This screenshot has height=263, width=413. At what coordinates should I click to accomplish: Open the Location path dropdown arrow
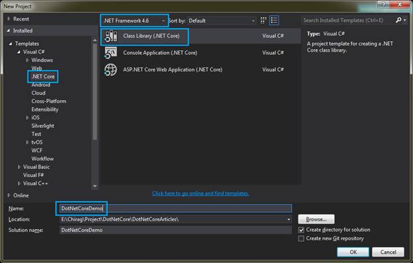point(289,219)
